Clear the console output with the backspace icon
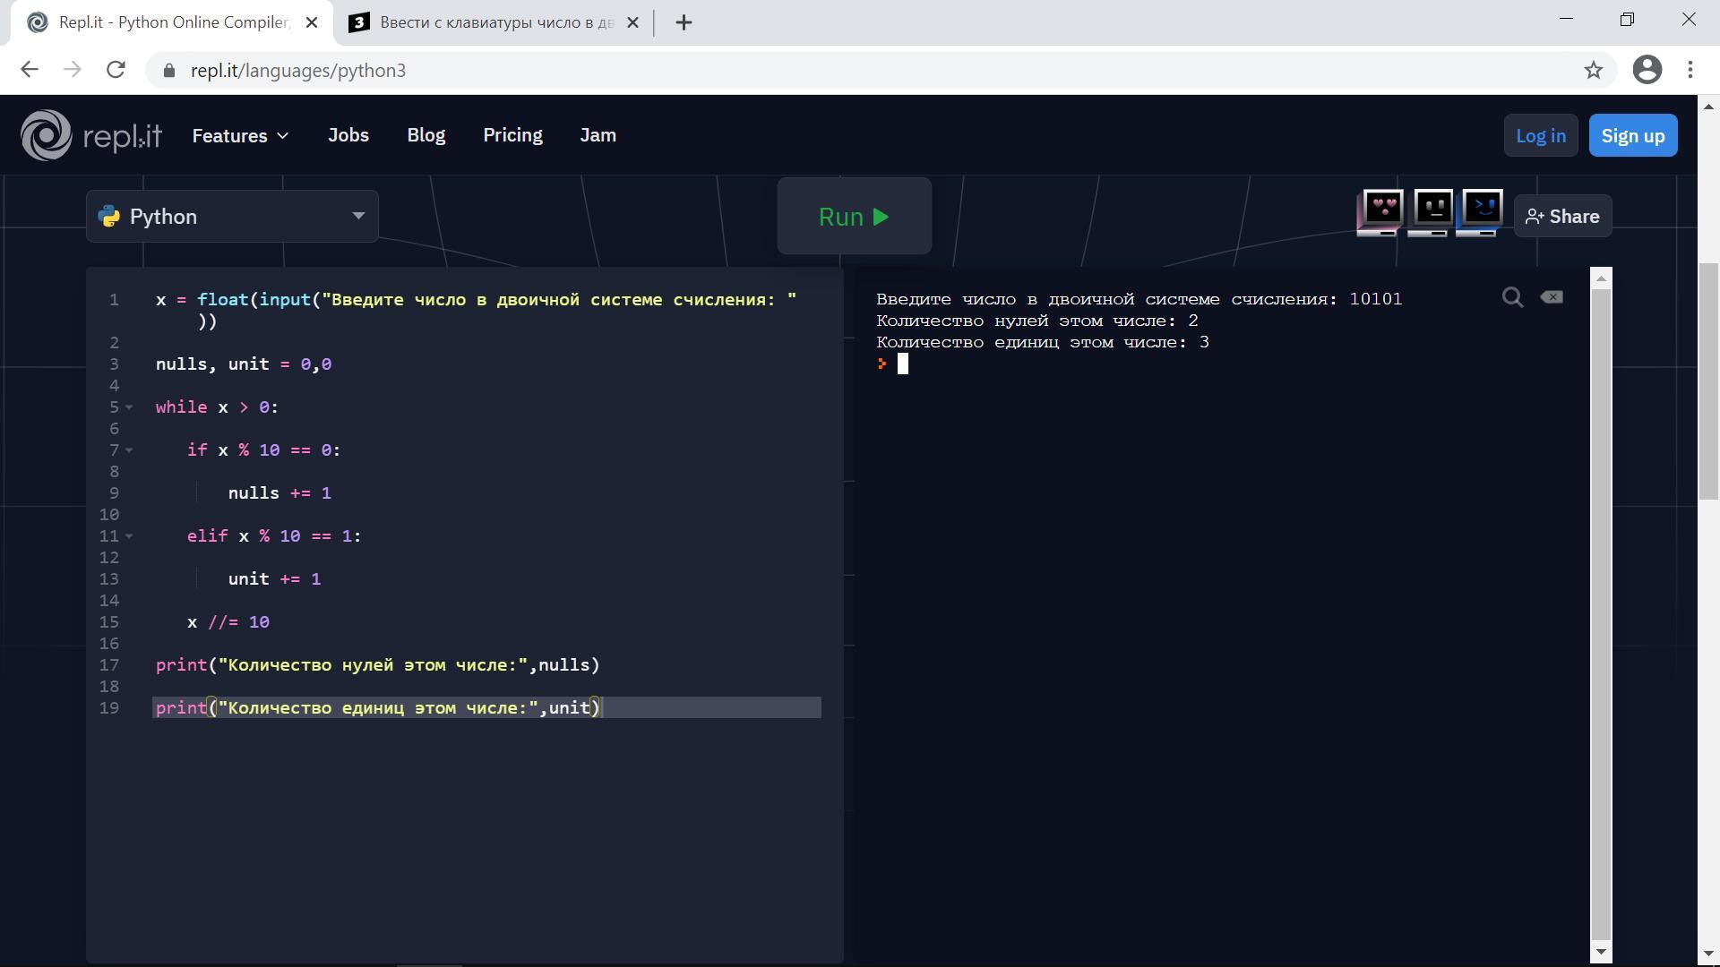 point(1552,297)
